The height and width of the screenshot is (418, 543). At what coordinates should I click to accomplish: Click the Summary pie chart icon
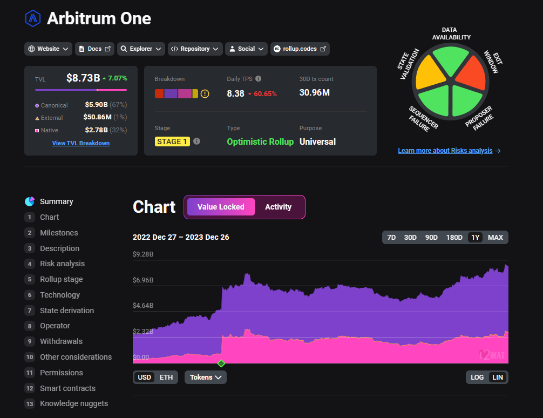30,201
